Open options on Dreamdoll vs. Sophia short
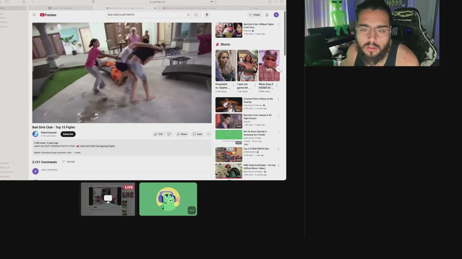The image size is (462, 259). 233,85
